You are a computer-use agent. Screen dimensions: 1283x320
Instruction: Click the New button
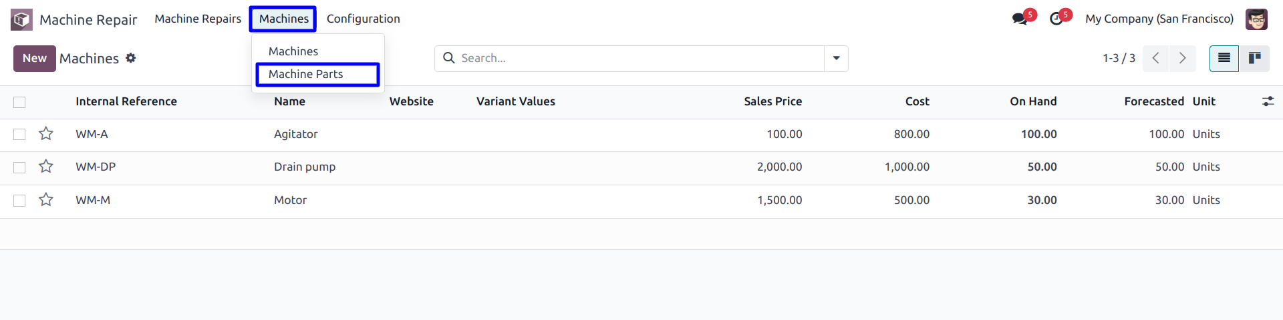[x=35, y=59]
